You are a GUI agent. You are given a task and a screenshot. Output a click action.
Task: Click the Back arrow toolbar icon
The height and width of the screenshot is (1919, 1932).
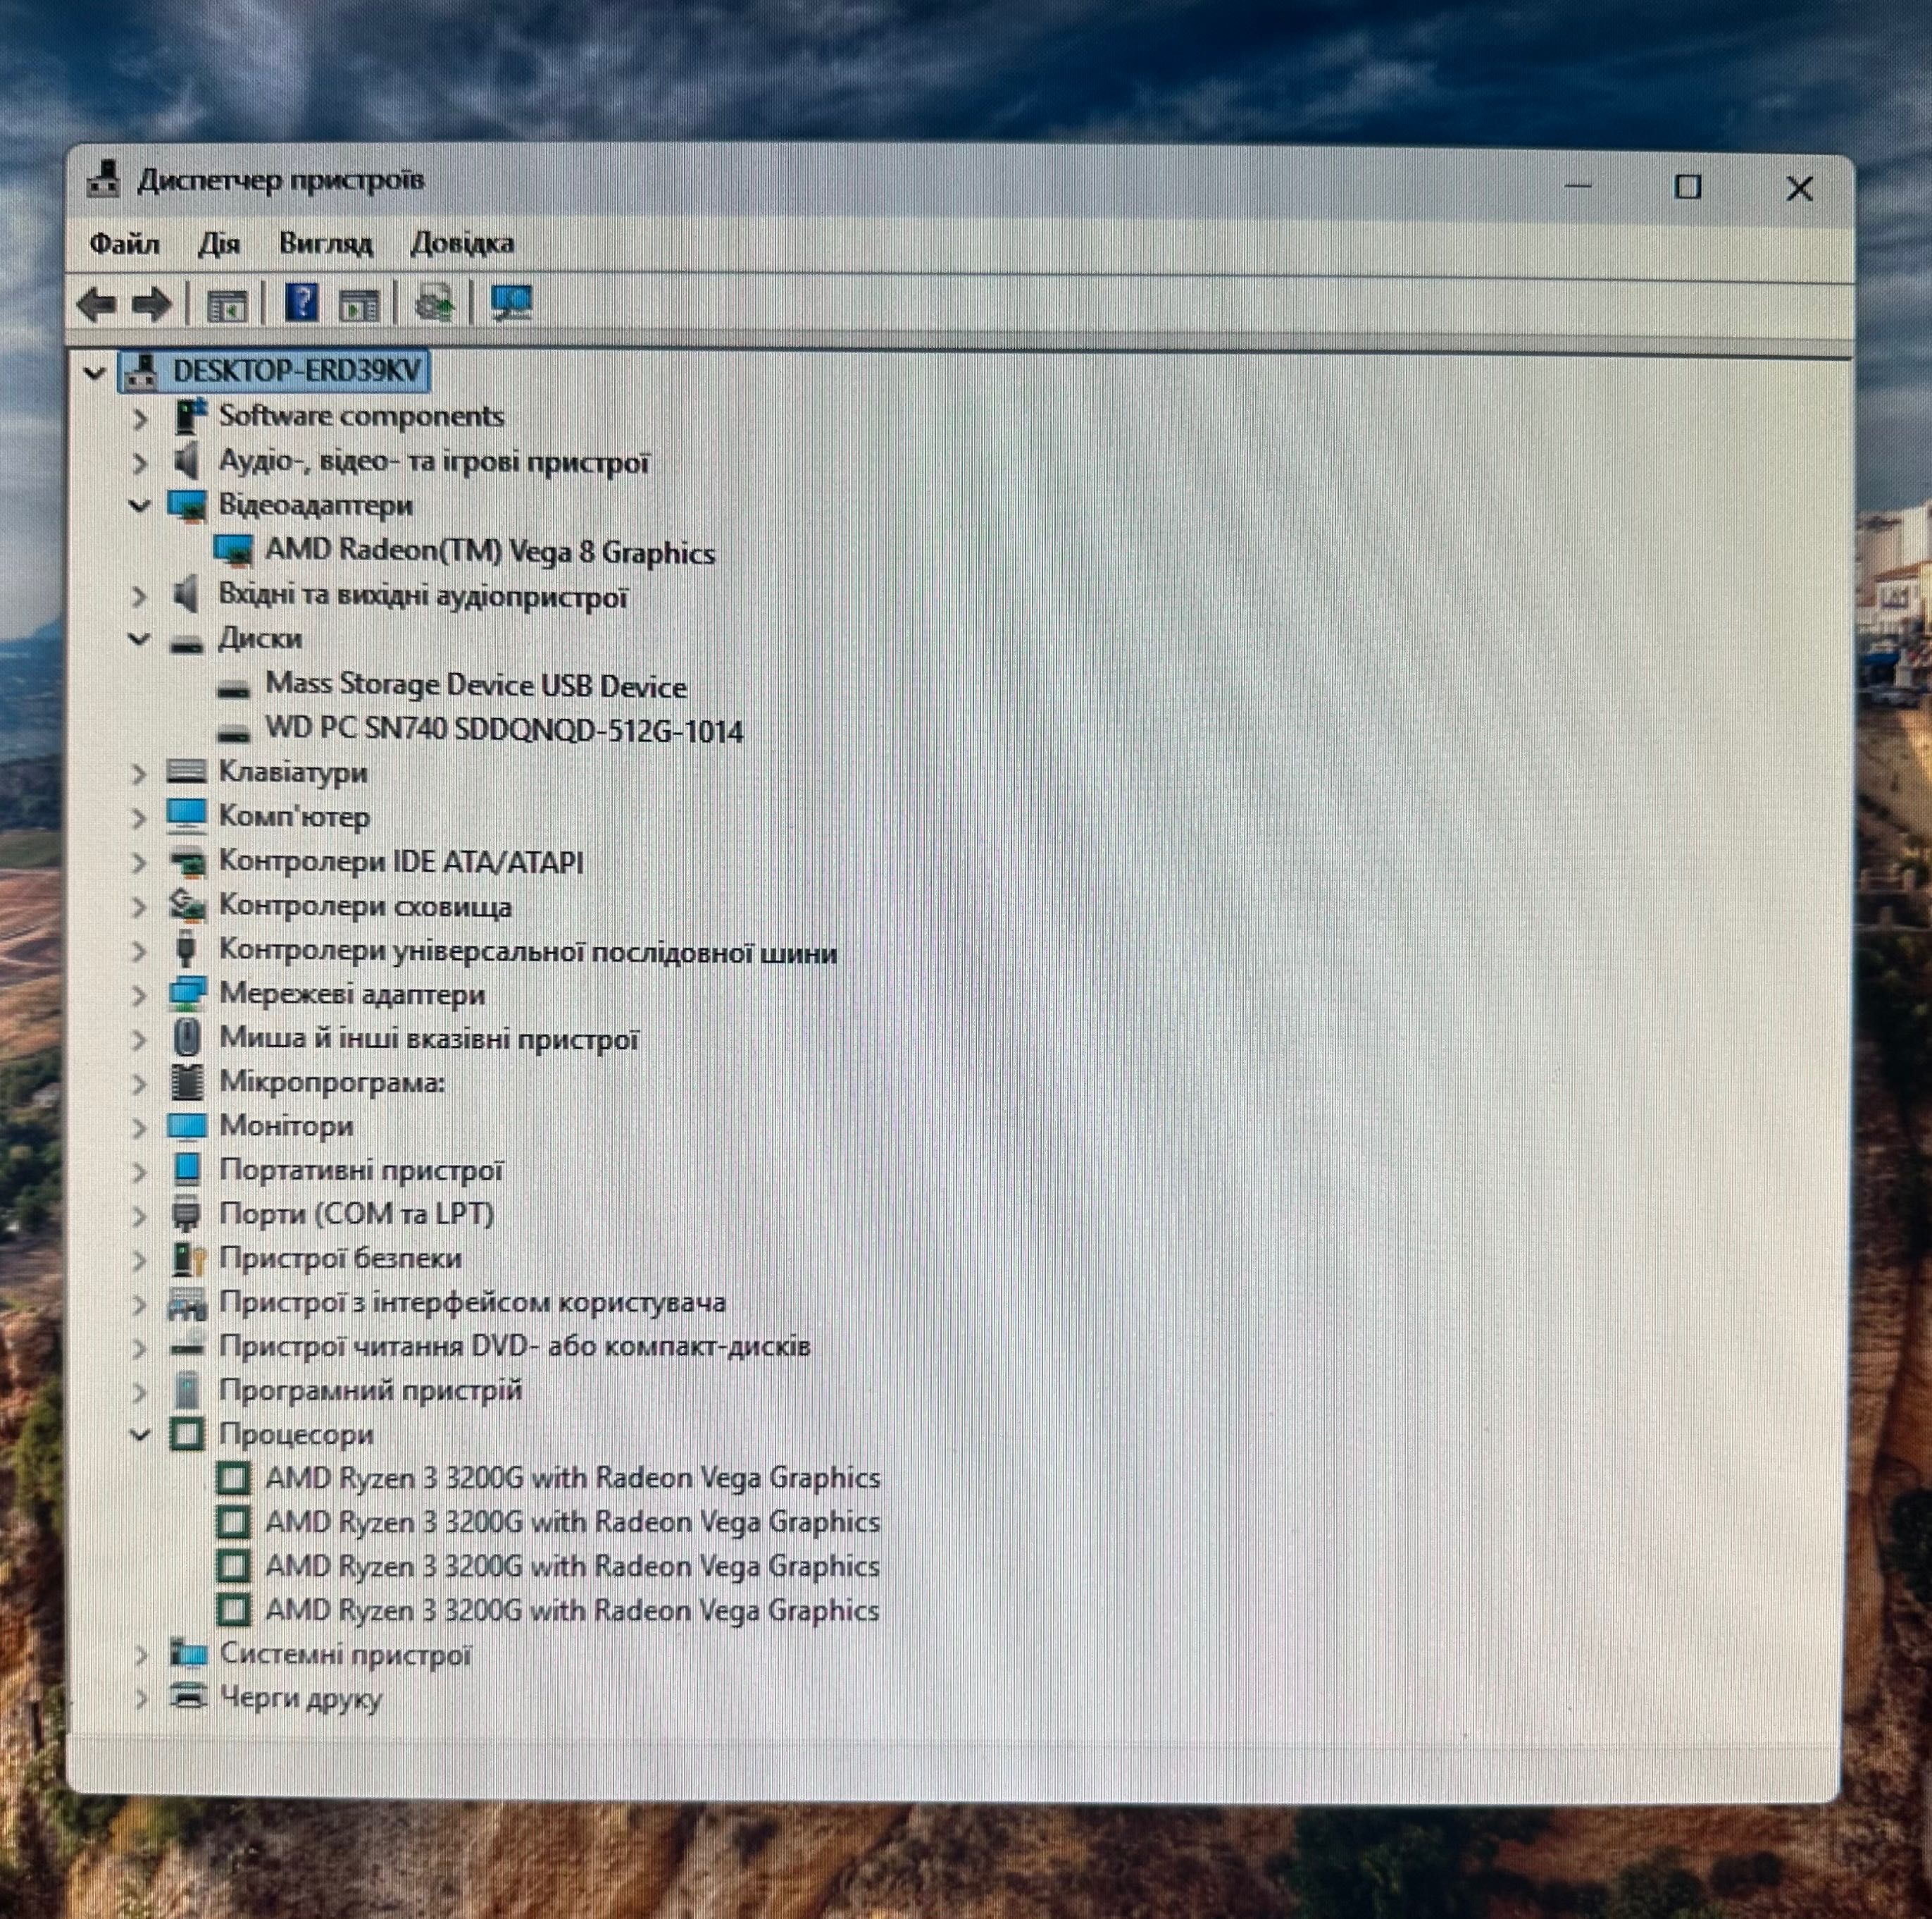pyautogui.click(x=97, y=304)
